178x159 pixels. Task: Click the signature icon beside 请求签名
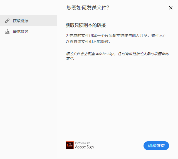tap(7, 32)
